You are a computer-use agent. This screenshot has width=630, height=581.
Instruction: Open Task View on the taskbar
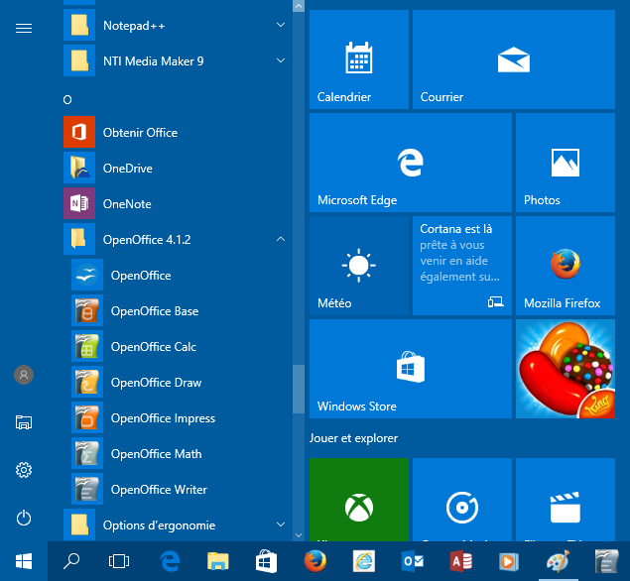tap(119, 561)
